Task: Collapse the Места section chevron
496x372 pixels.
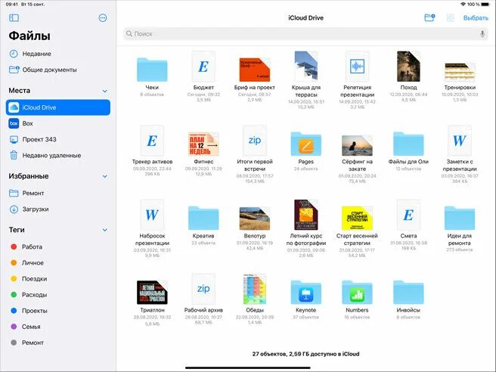Action: click(x=105, y=91)
